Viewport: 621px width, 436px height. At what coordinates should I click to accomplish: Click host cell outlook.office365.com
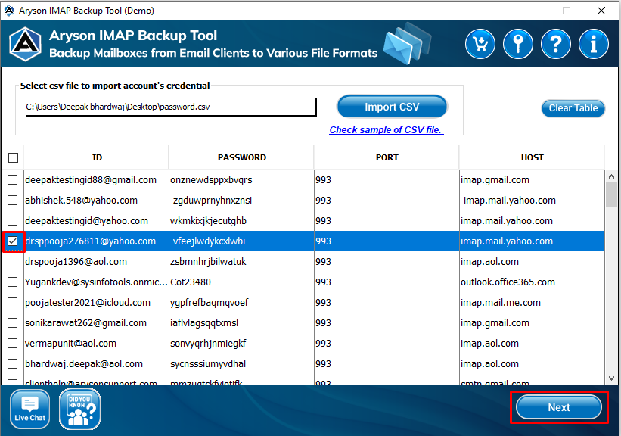click(532, 282)
